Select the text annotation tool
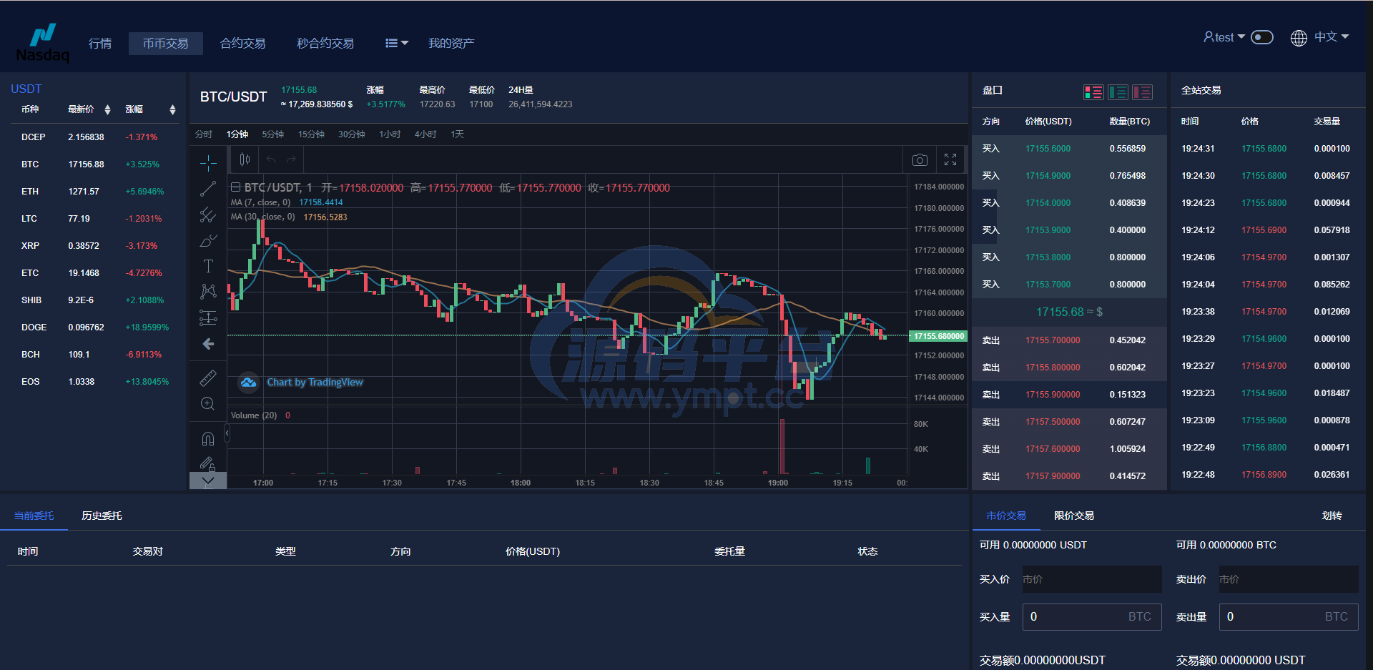 coord(208,266)
